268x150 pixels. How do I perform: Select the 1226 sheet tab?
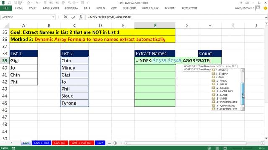26,143
